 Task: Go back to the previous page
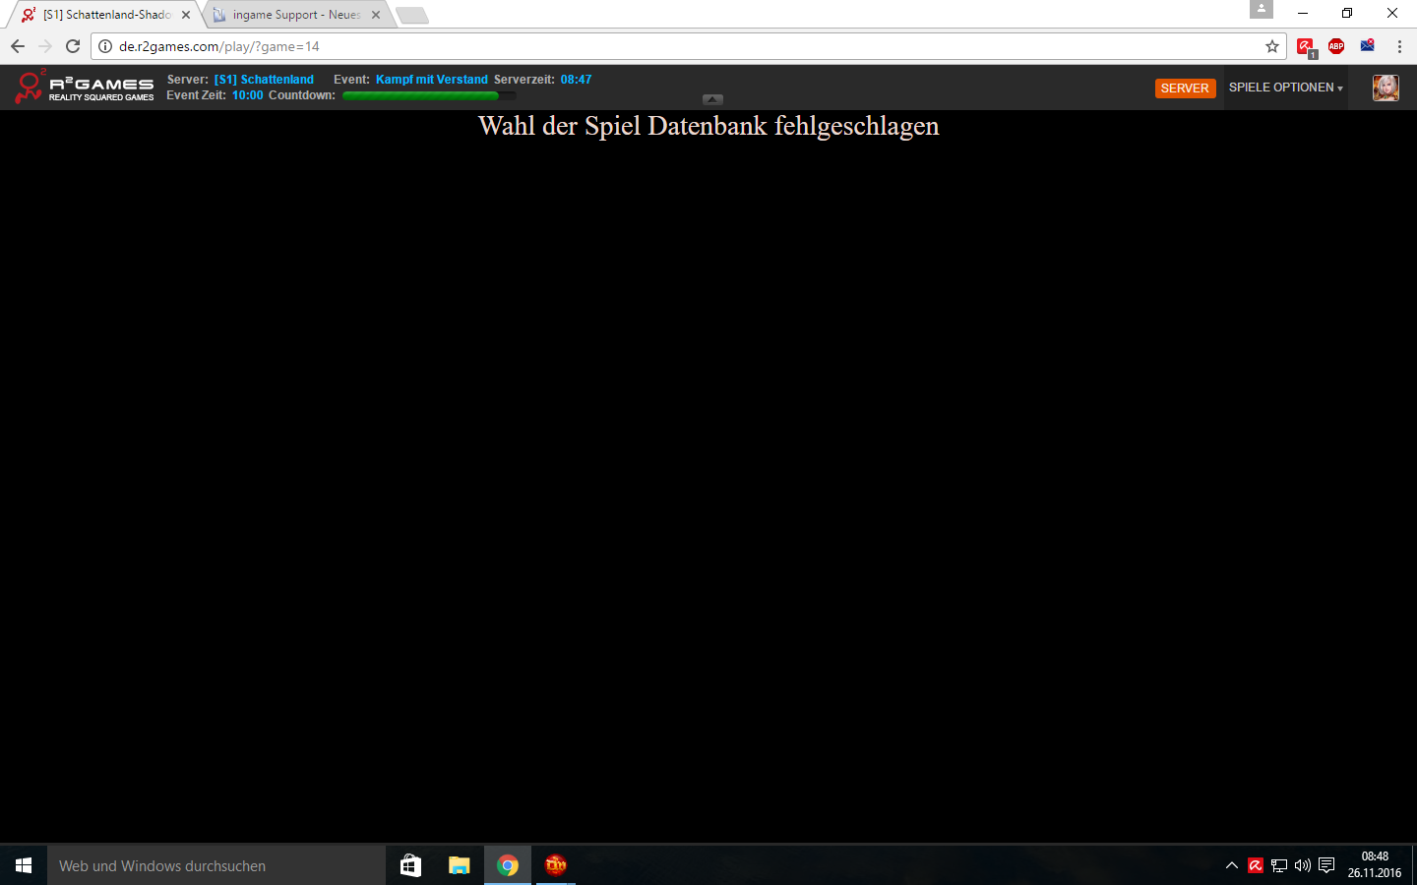coord(18,46)
